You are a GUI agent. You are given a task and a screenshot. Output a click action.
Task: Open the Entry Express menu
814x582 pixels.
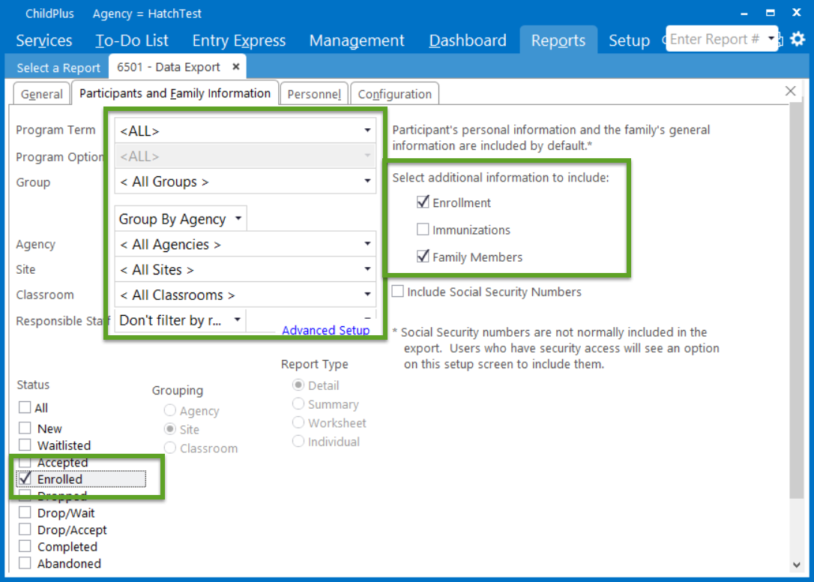(x=239, y=40)
